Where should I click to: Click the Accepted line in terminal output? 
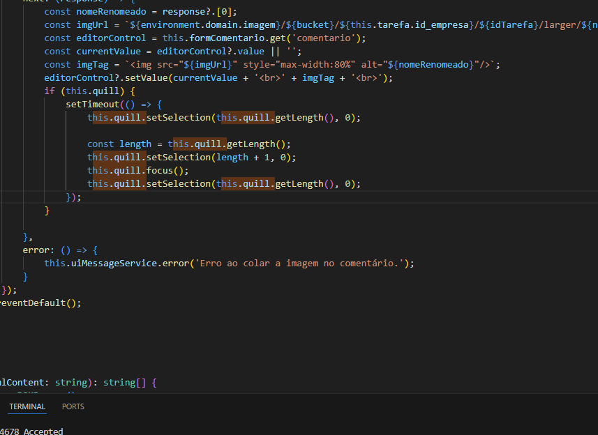tap(43, 432)
